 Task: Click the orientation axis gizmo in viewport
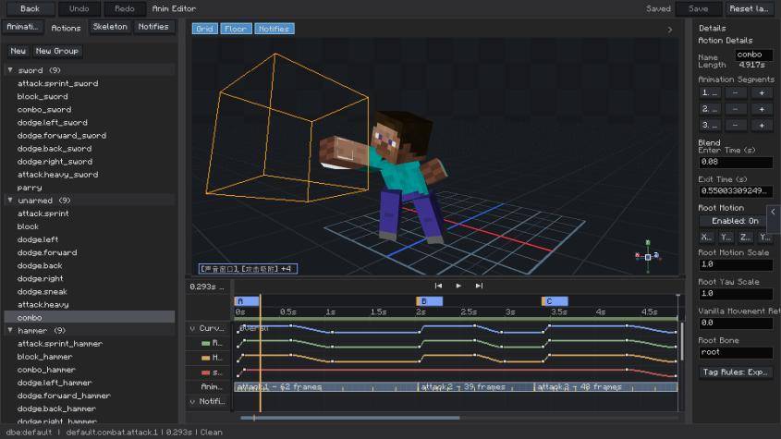click(x=648, y=257)
